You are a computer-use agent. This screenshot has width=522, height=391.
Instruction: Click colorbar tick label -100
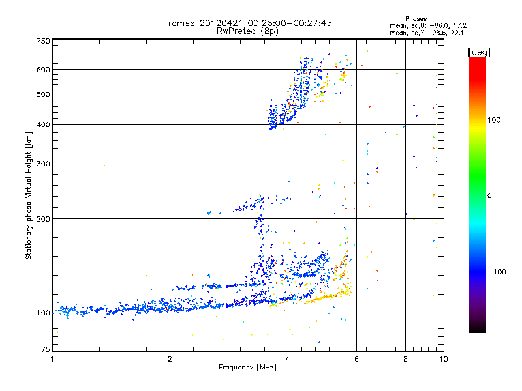click(497, 272)
